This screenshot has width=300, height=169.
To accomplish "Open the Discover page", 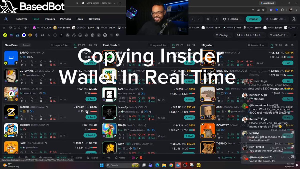I will (22, 19).
